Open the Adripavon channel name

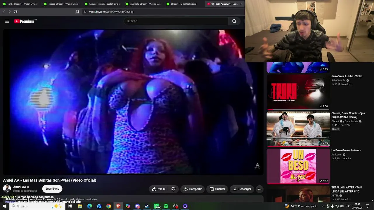click(337, 155)
